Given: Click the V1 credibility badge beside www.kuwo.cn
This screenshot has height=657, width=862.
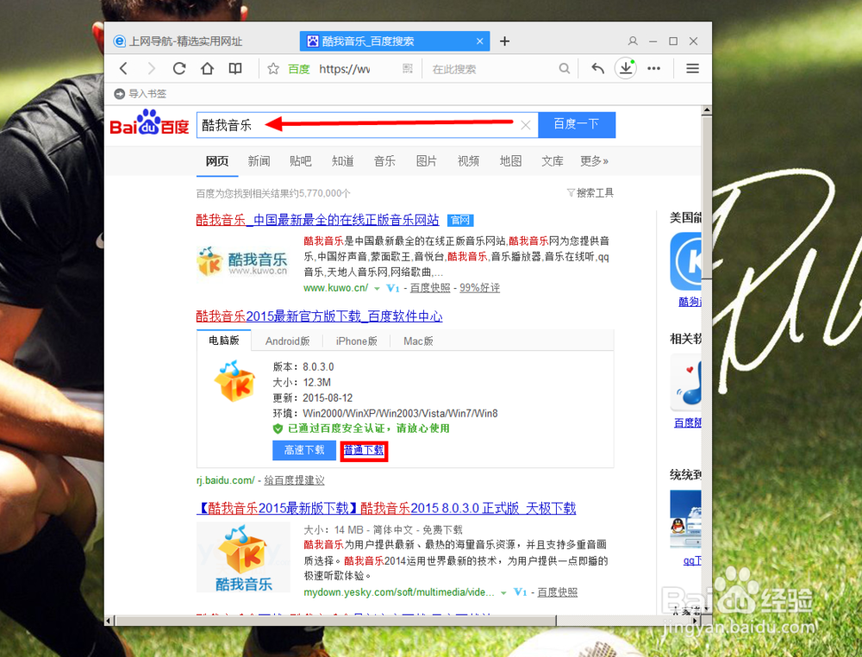Looking at the screenshot, I should [x=392, y=288].
